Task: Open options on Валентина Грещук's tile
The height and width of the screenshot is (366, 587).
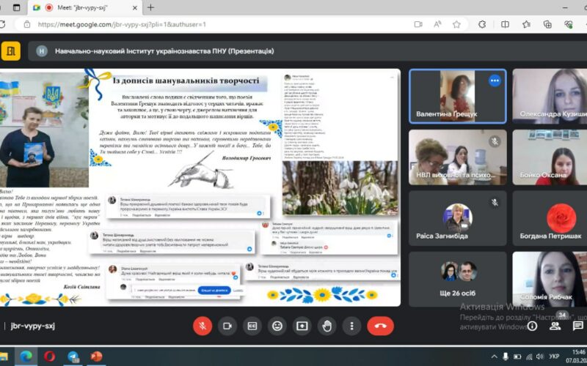Action: pyautogui.click(x=495, y=81)
